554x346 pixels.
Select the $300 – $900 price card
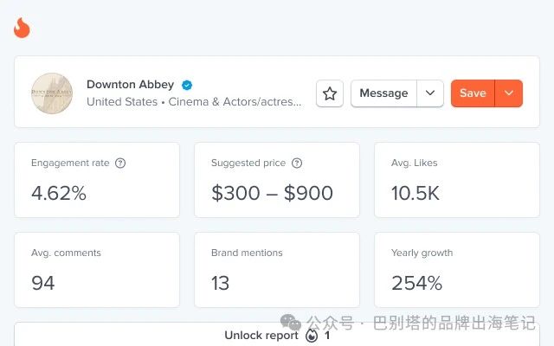(277, 180)
